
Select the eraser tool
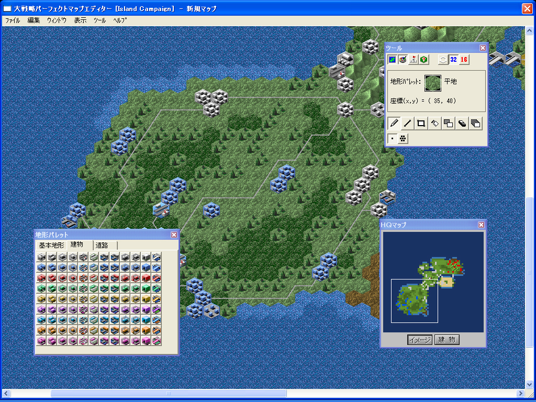point(462,124)
